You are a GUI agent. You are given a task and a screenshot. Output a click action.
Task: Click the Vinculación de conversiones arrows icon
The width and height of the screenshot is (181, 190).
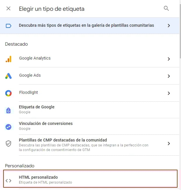(8, 127)
